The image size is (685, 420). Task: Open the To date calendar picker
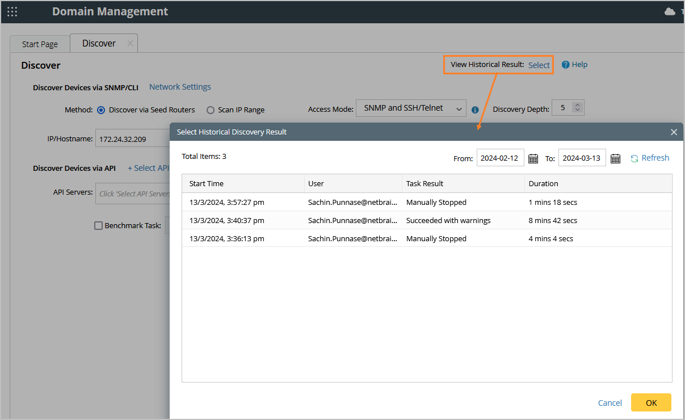615,158
